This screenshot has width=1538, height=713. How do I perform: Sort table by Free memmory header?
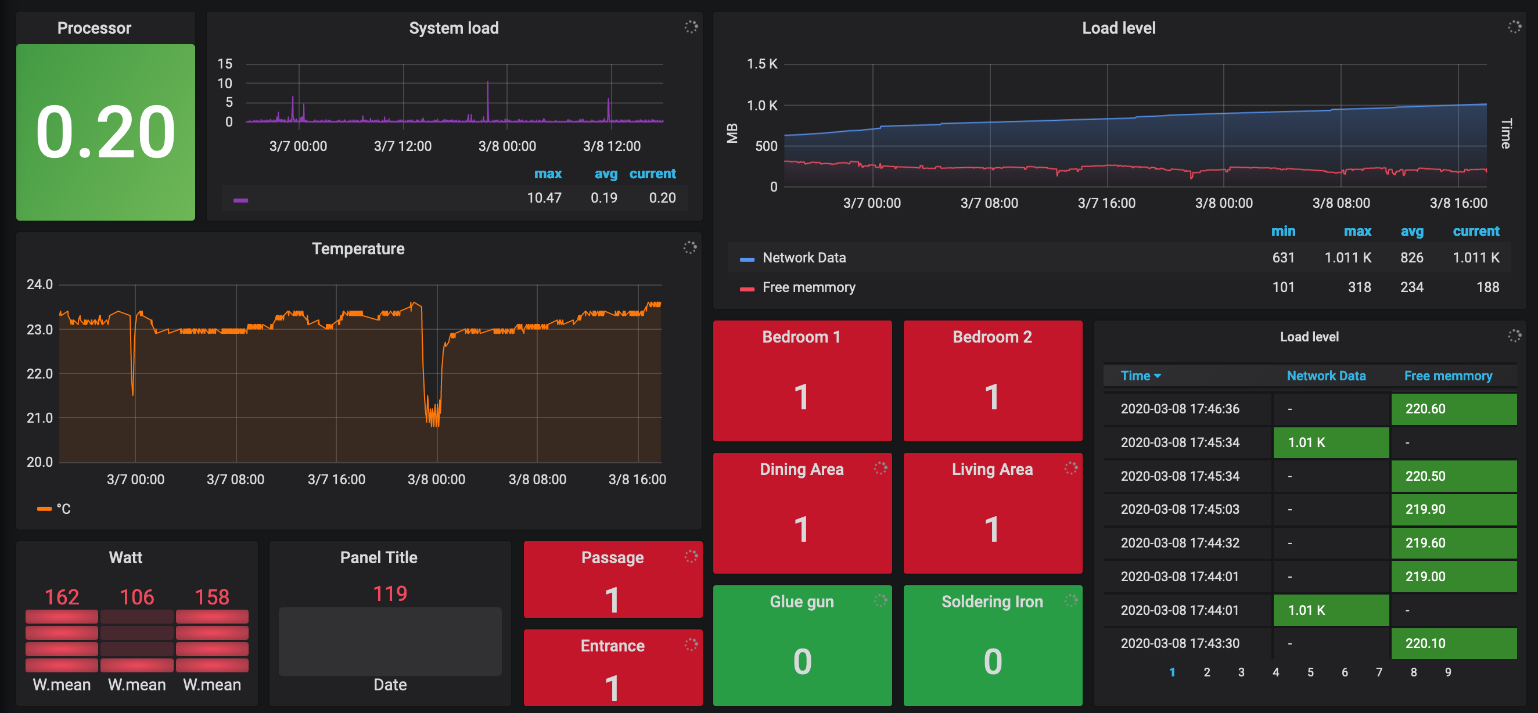[x=1448, y=376]
